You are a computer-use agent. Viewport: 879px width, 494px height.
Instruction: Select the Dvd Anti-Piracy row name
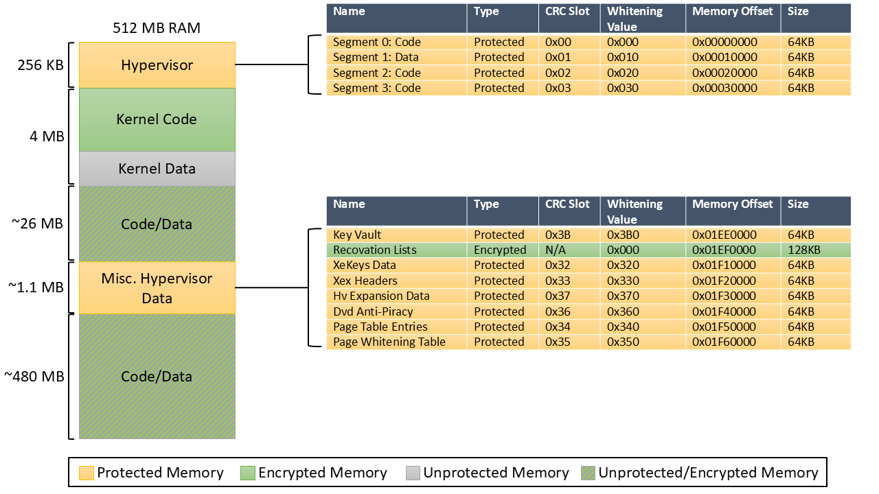[373, 311]
